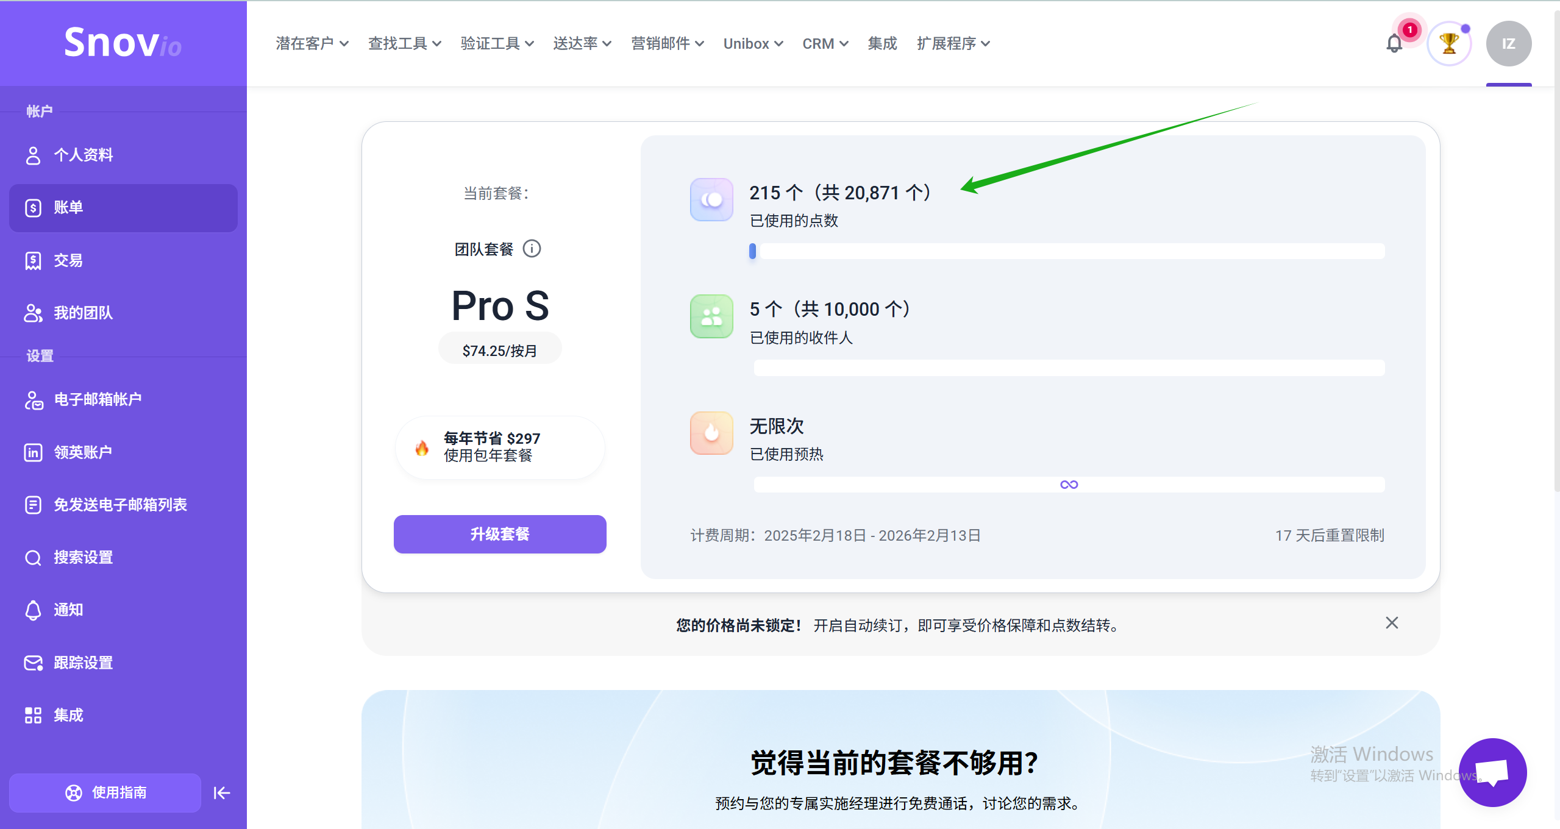The image size is (1560, 829).
Task: Click the 215 个（共 20,871 个）credits text
Action: (840, 193)
